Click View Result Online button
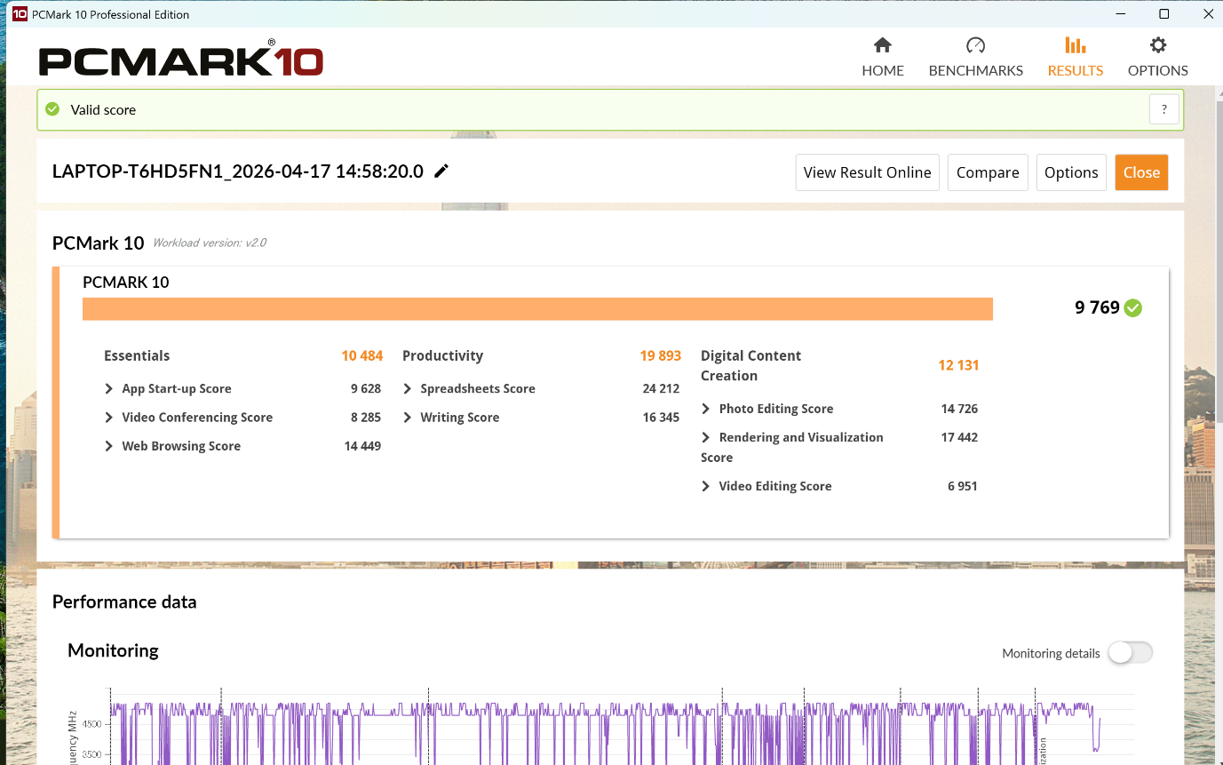The width and height of the screenshot is (1223, 765). pos(867,172)
